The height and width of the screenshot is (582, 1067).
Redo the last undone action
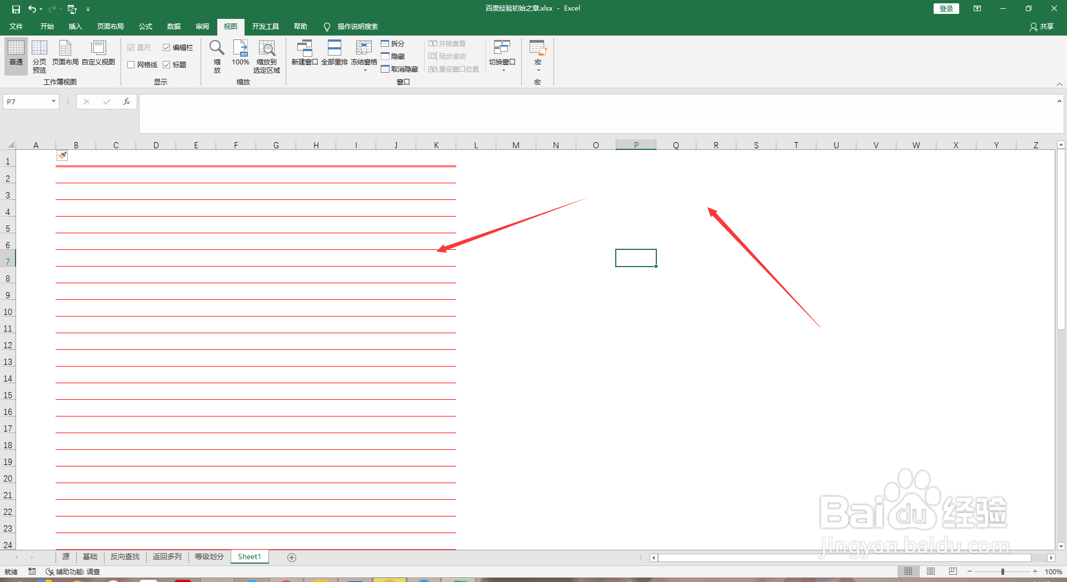point(52,9)
